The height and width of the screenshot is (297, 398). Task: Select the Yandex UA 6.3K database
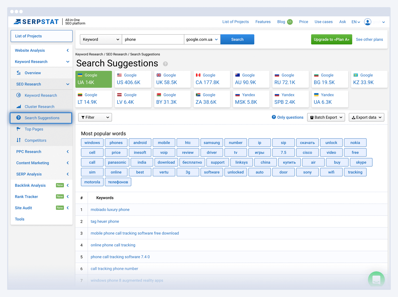point(330,99)
